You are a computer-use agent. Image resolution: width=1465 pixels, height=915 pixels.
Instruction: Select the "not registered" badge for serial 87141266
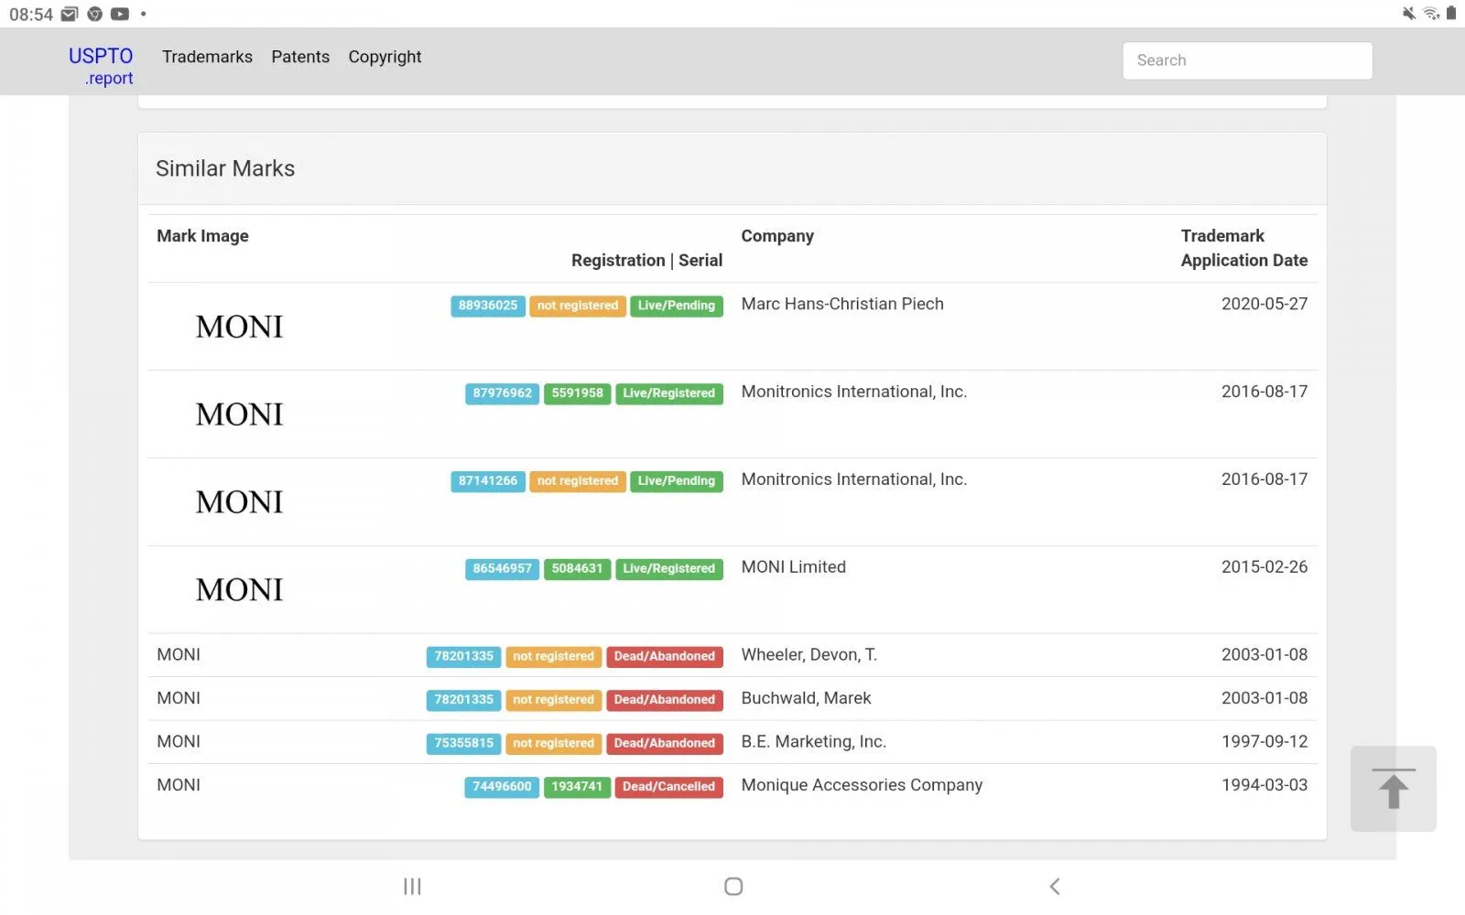pos(578,481)
